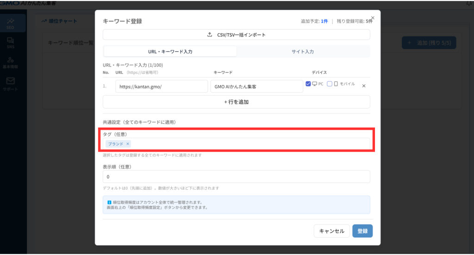Open the サポート mail icon
This screenshot has height=255, width=474.
pyautogui.click(x=10, y=83)
